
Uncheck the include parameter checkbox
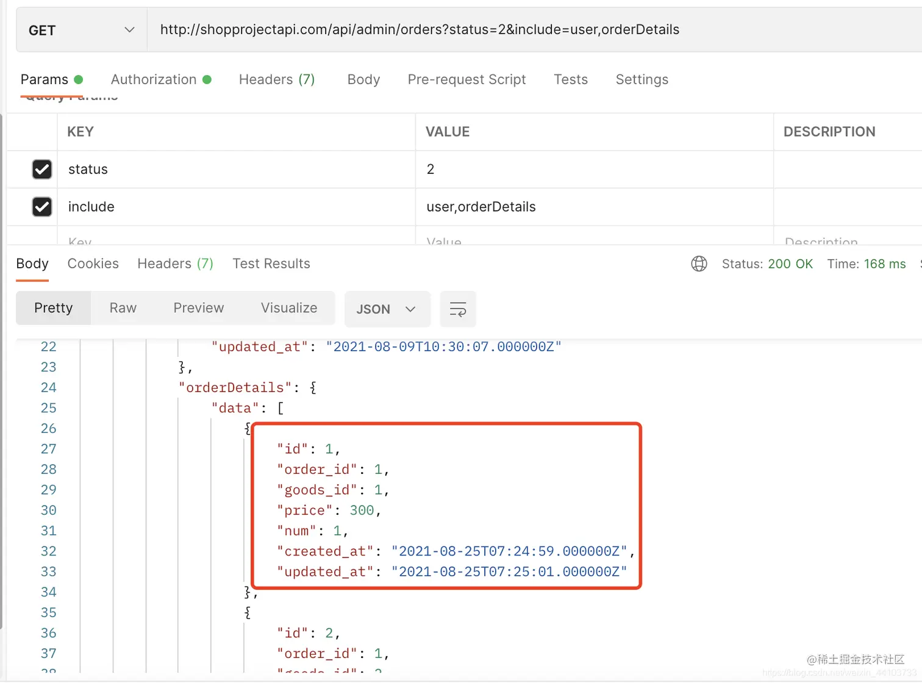point(42,207)
